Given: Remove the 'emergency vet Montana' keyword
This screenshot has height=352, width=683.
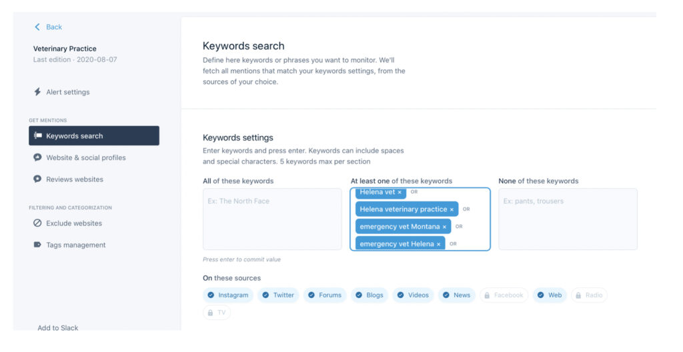Looking at the screenshot, I should tap(444, 227).
